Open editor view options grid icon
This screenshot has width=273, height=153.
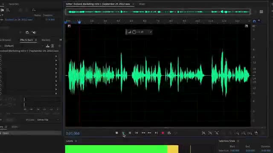tap(261, 12)
